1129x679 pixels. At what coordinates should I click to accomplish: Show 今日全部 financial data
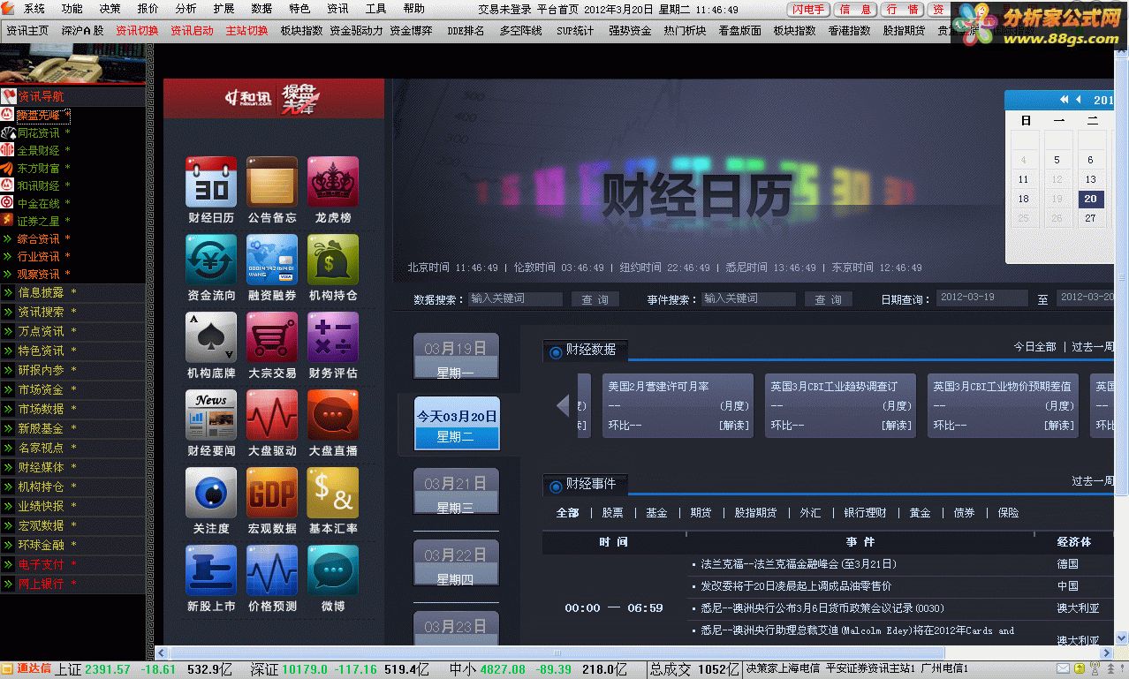[1035, 347]
